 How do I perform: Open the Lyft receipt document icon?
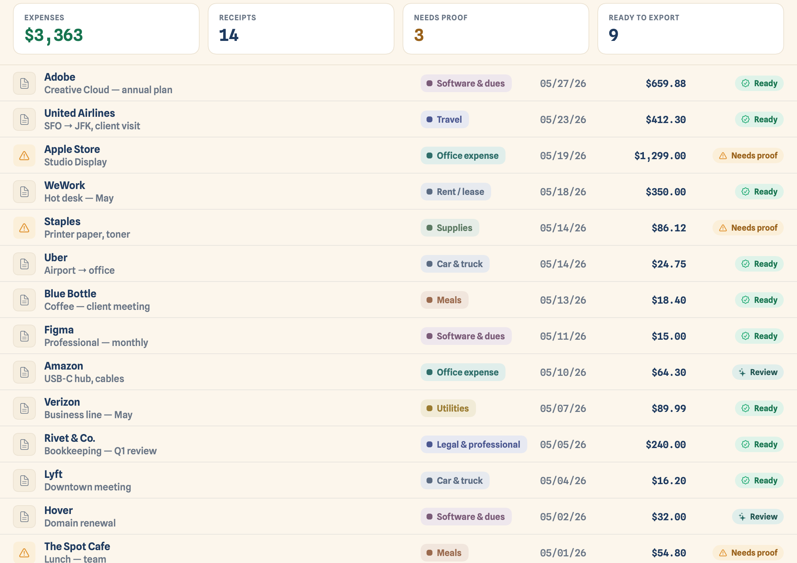click(24, 480)
